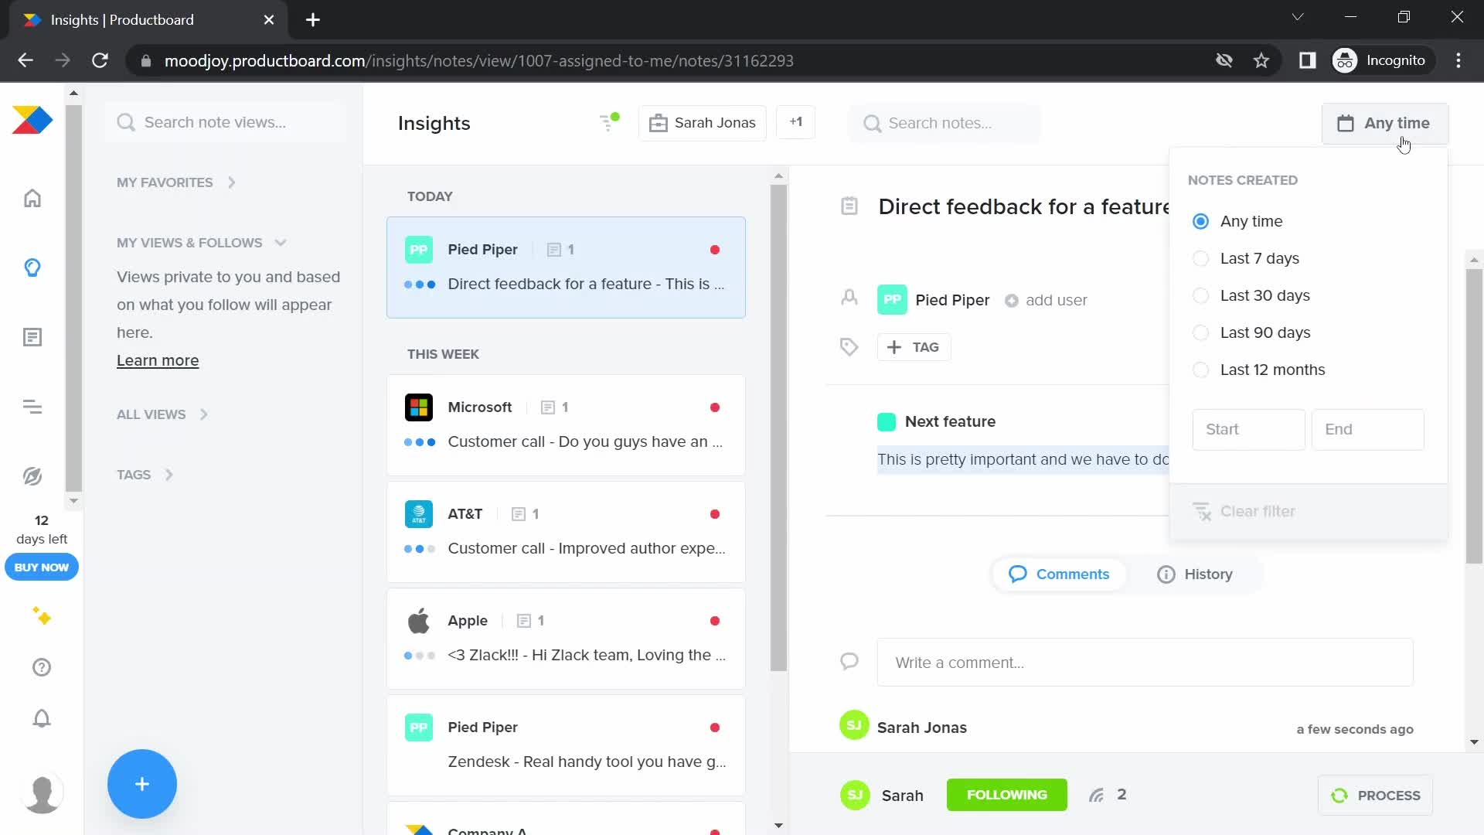
Task: Click importance dots on AT&T note
Action: point(419,549)
